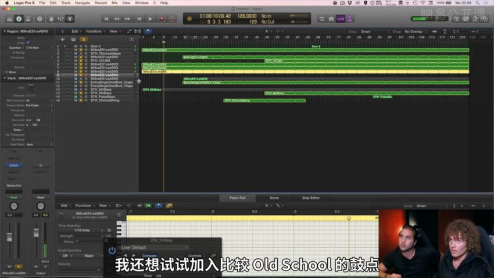Toggle the global Solo S button
The height and width of the screenshot is (278, 494).
click(84, 40)
